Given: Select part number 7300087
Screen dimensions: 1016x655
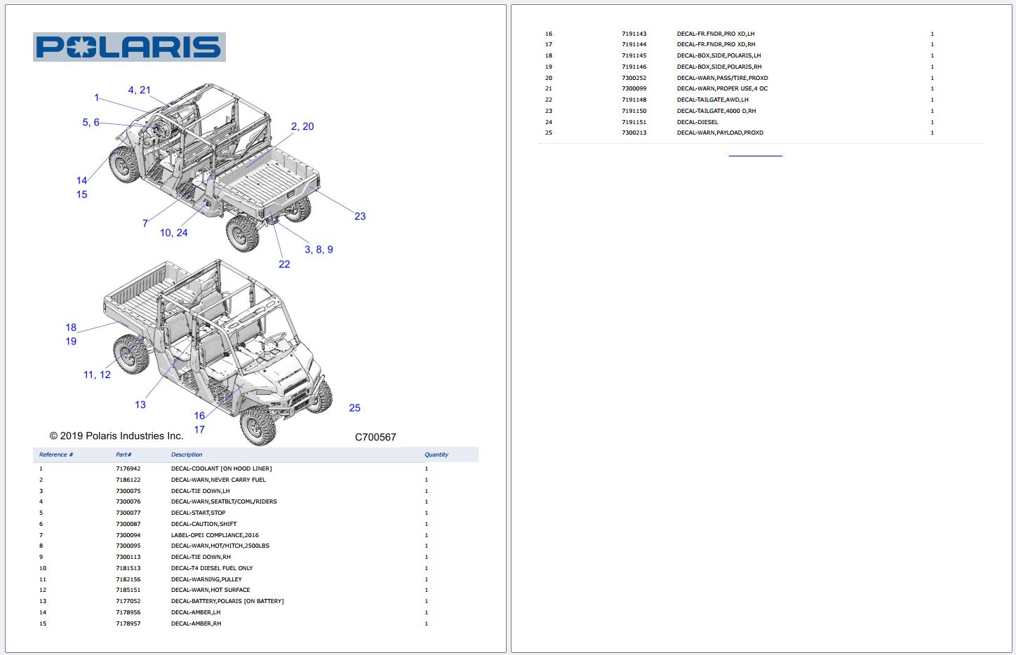Looking at the screenshot, I should pos(128,524).
